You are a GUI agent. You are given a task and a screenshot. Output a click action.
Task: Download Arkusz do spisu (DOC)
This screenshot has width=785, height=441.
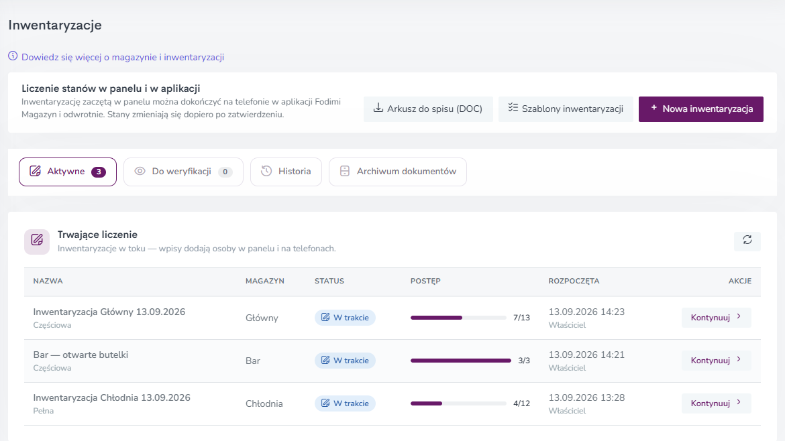tap(428, 109)
